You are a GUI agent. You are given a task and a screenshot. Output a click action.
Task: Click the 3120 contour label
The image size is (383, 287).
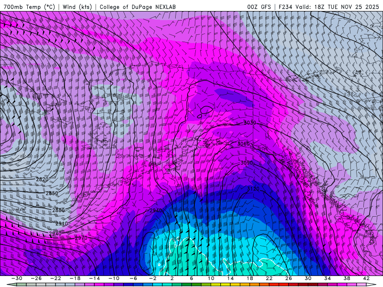(x=253, y=189)
